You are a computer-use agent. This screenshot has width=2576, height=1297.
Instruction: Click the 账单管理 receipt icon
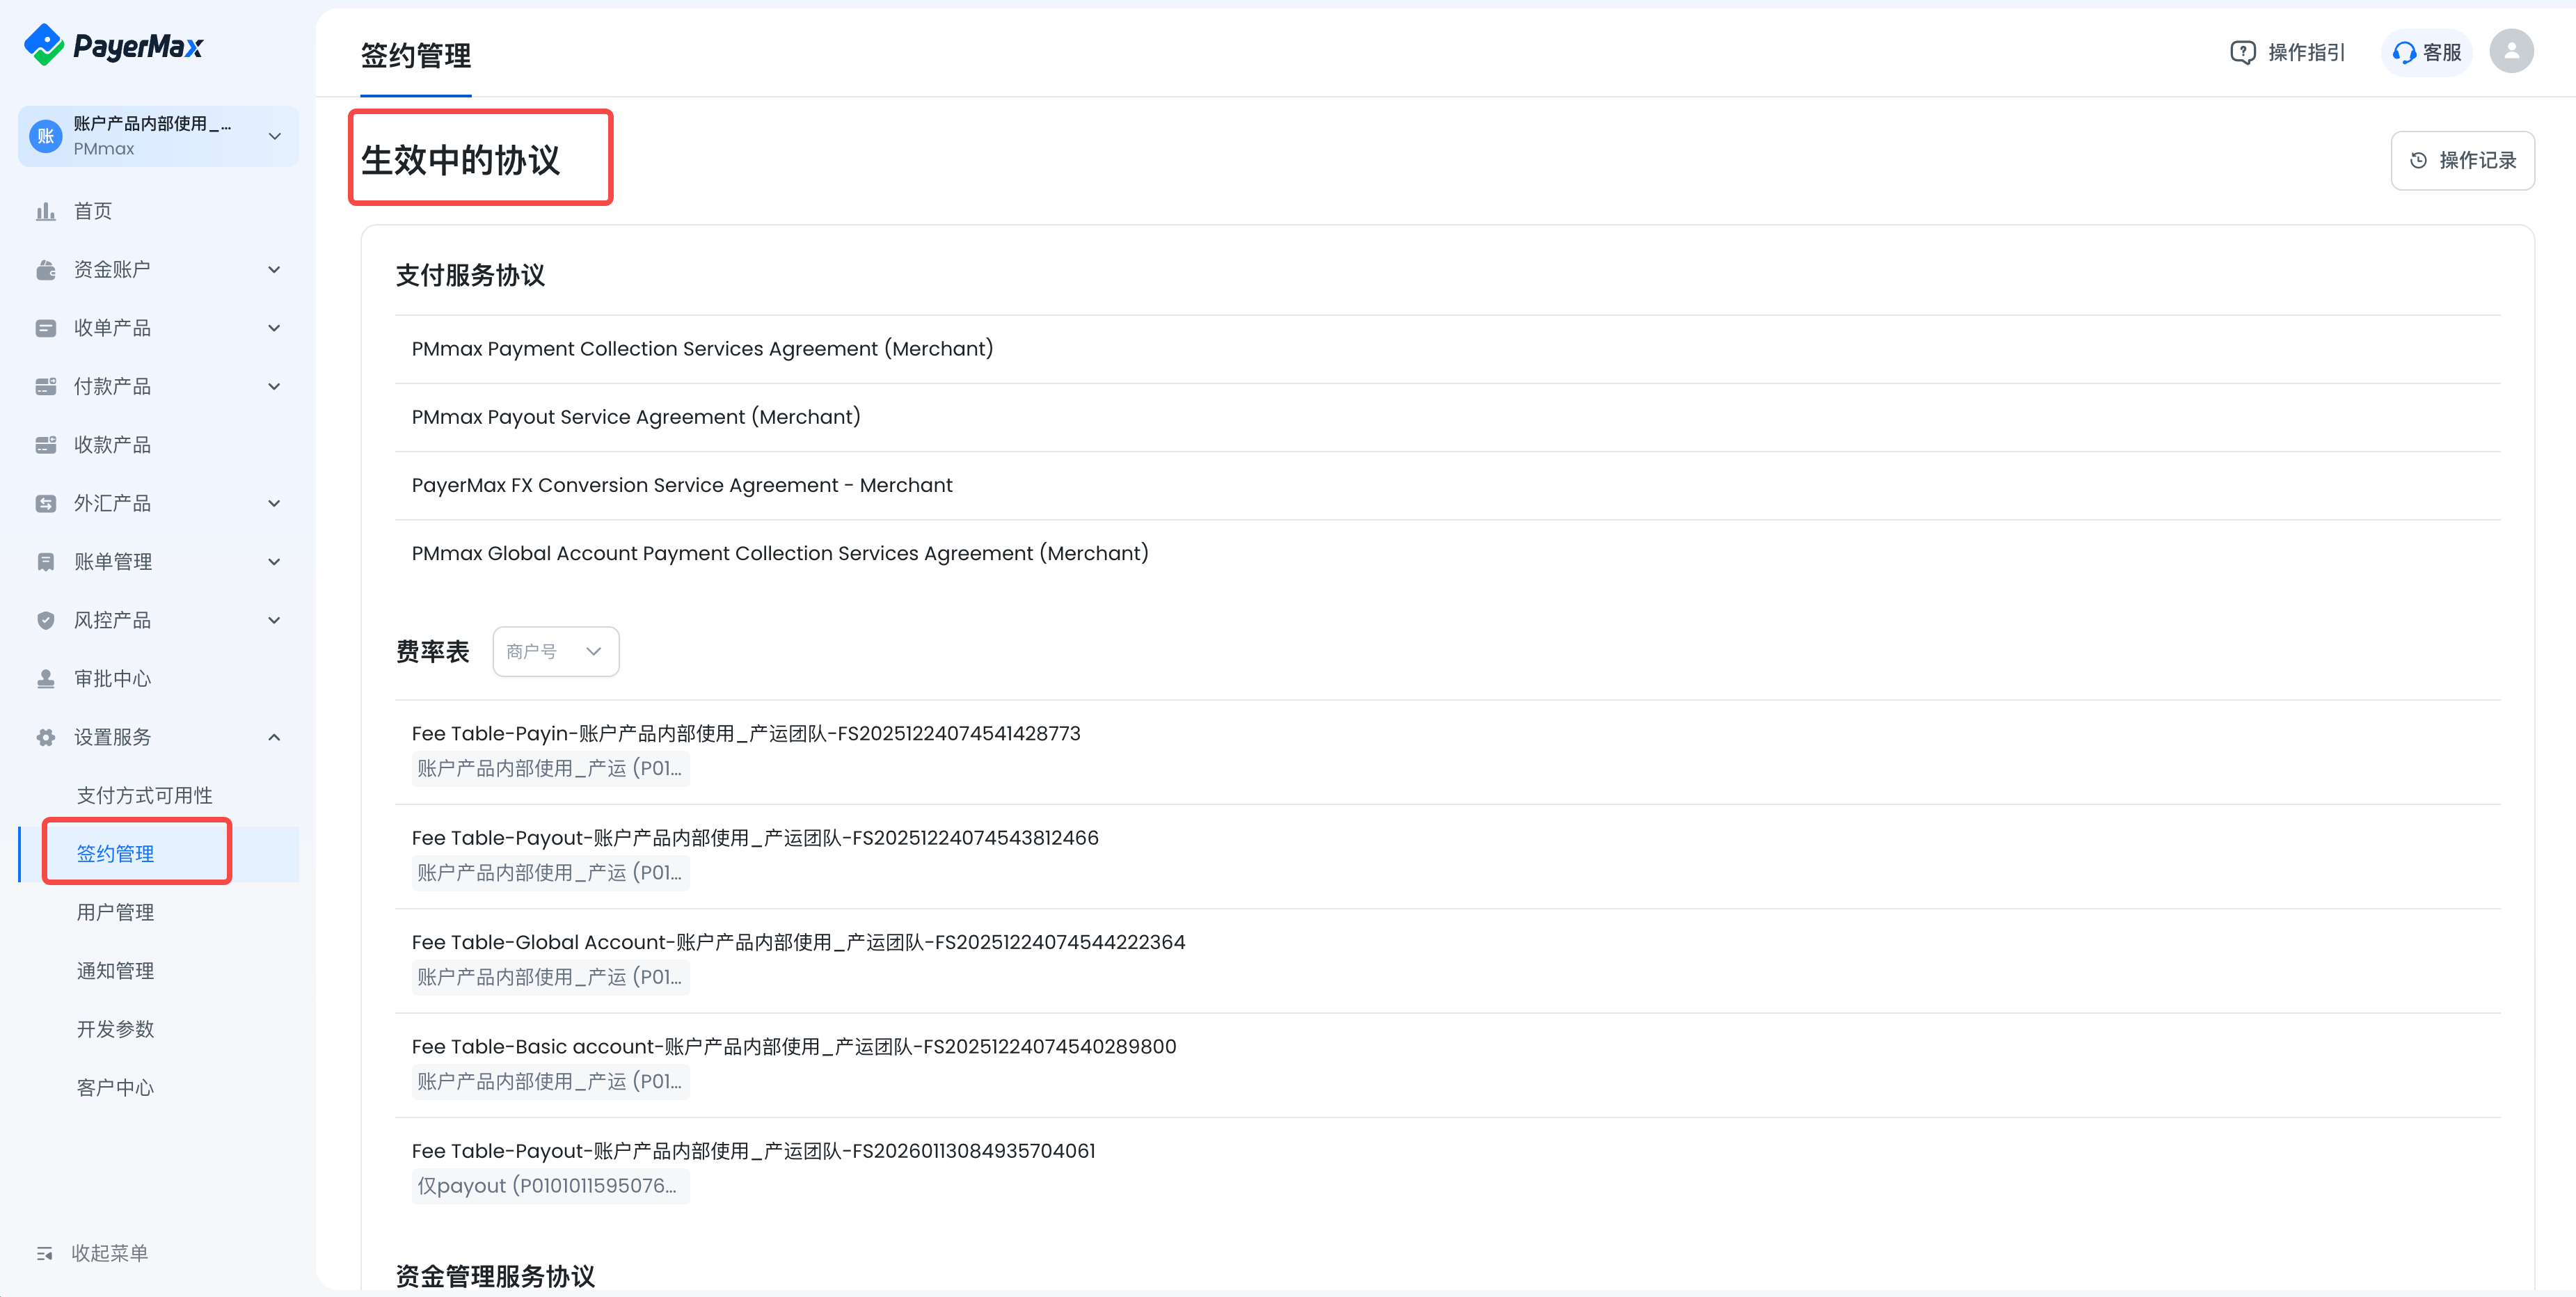point(46,562)
